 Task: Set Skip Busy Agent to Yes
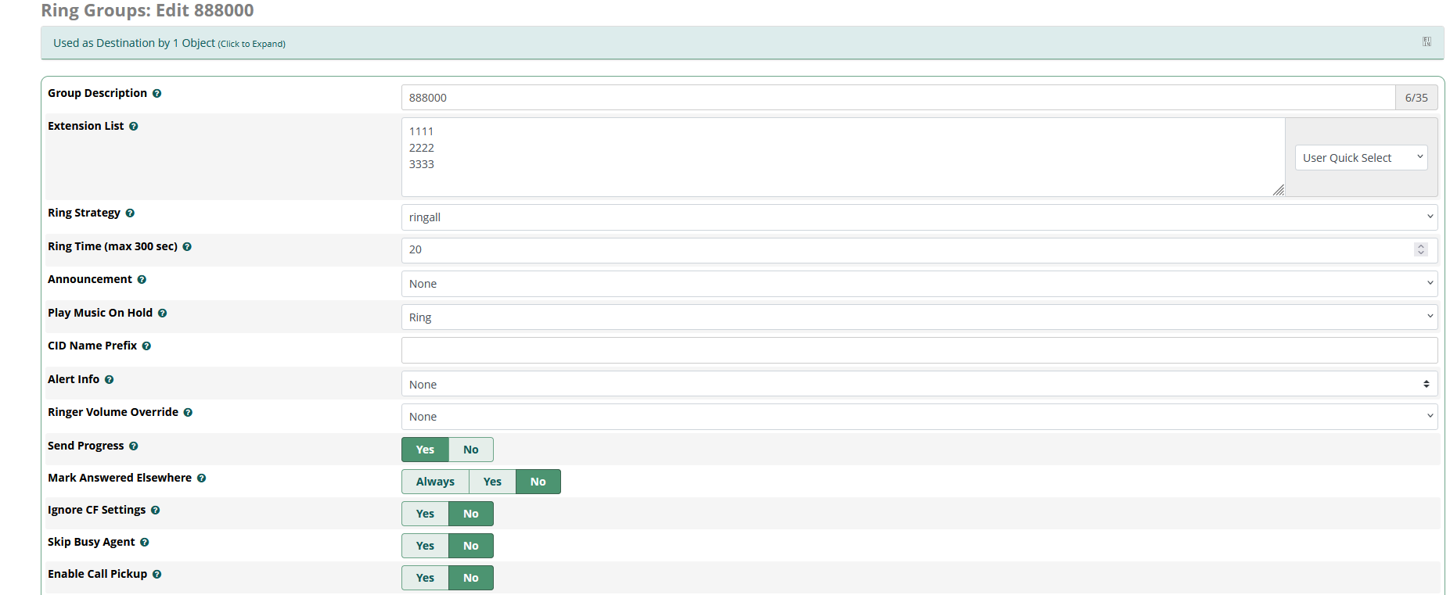click(425, 546)
